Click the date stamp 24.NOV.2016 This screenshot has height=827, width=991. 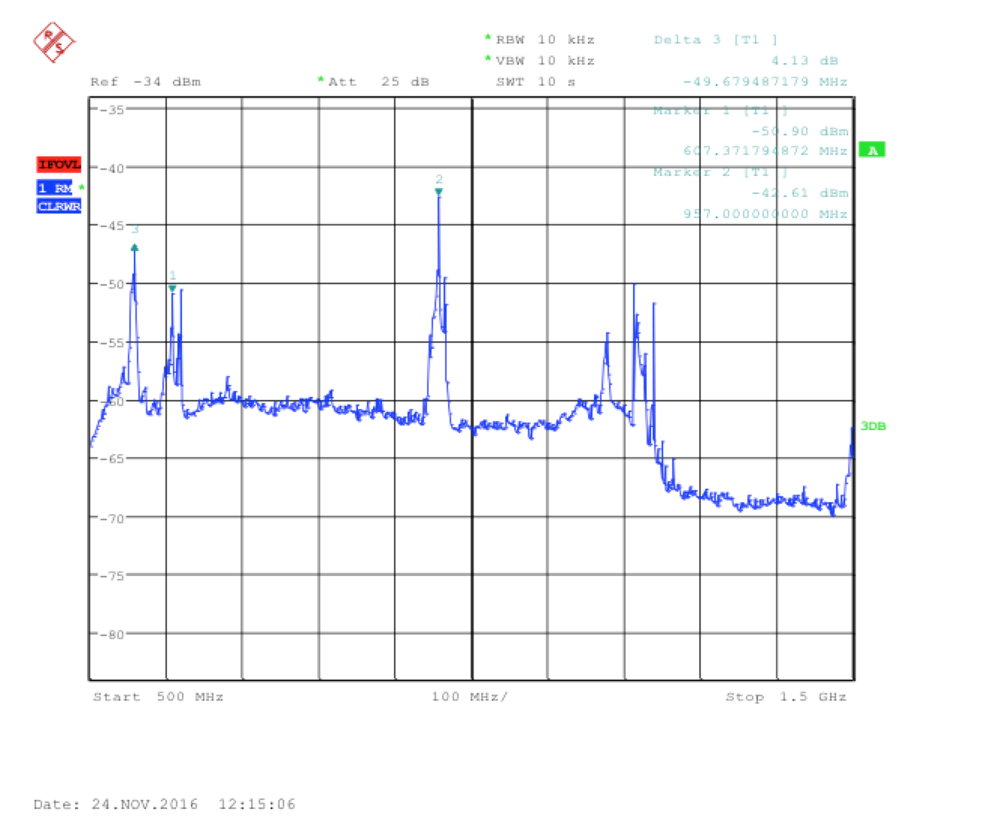point(144,804)
